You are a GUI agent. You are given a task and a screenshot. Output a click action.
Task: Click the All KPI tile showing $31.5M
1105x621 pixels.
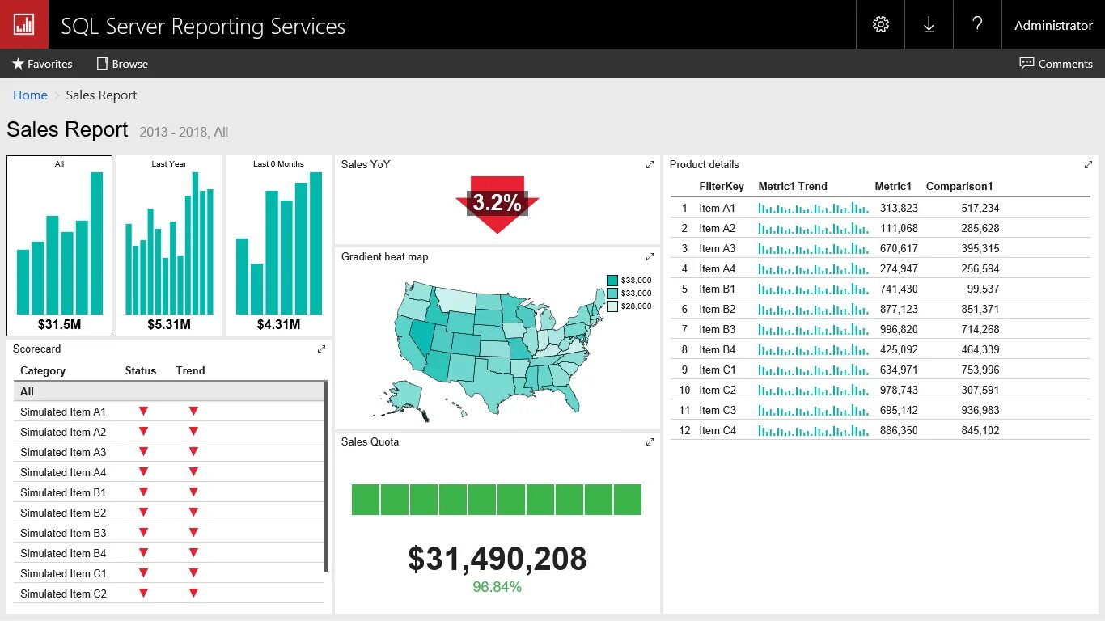coord(59,245)
